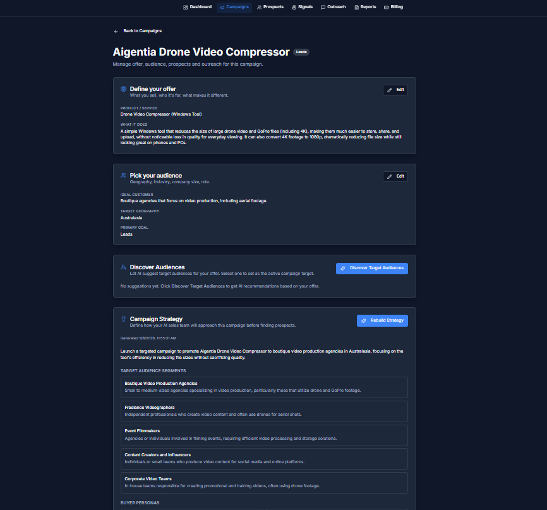The image size is (547, 510).
Task: Click the Reports document icon
Action: [x=356, y=8]
